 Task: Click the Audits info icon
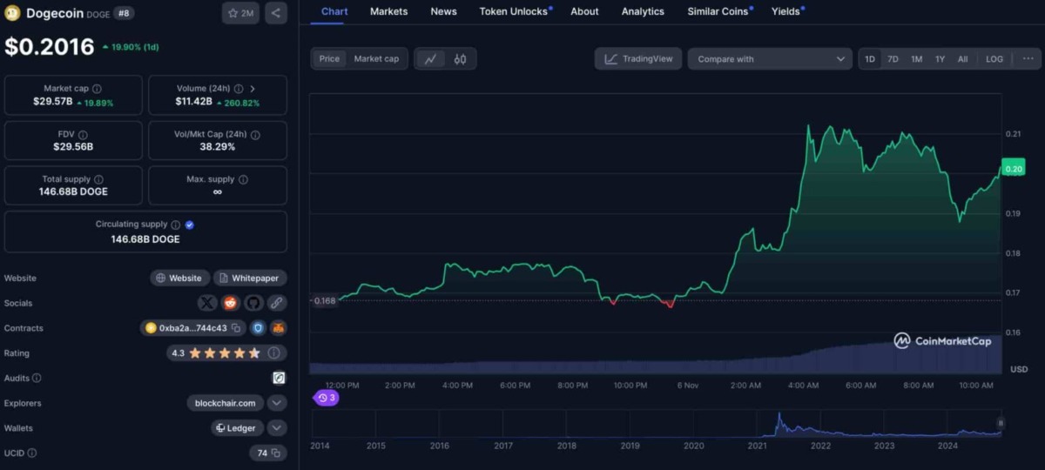coord(36,379)
